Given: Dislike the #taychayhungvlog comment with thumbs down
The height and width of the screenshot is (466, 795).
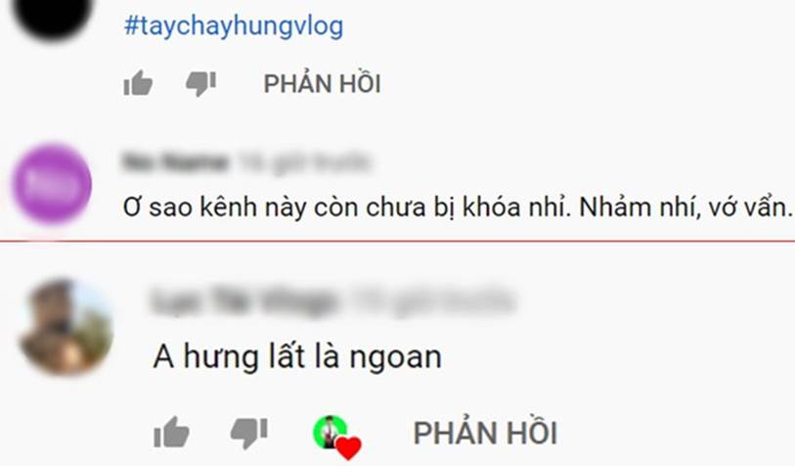Looking at the screenshot, I should [200, 84].
